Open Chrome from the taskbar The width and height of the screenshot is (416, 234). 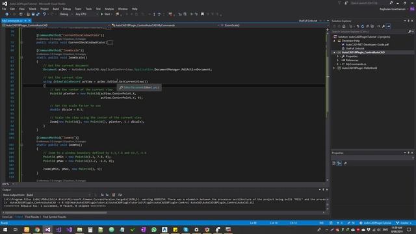click(x=37, y=229)
